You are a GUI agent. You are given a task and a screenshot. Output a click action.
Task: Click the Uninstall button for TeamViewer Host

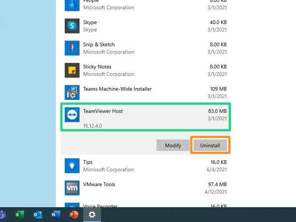coord(210,145)
